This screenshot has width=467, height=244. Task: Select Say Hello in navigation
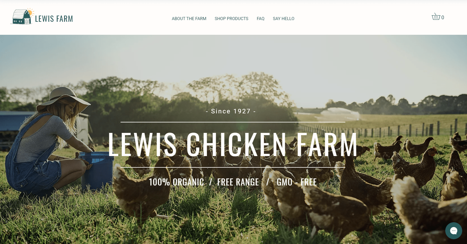tap(283, 19)
